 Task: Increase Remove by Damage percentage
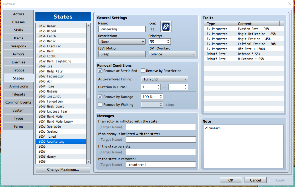pyautogui.click(x=161, y=95)
